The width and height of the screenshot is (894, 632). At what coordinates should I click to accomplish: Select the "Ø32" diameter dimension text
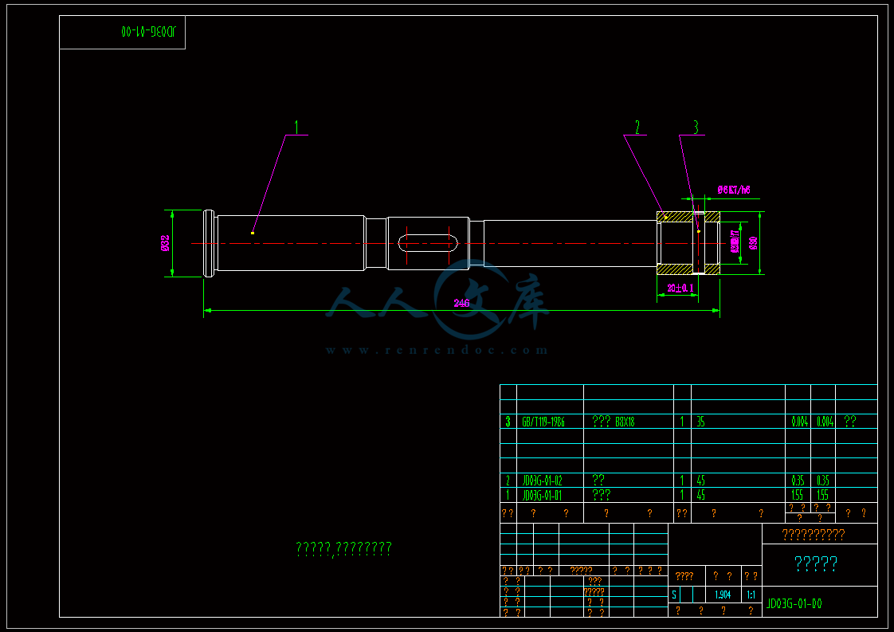[x=165, y=243]
